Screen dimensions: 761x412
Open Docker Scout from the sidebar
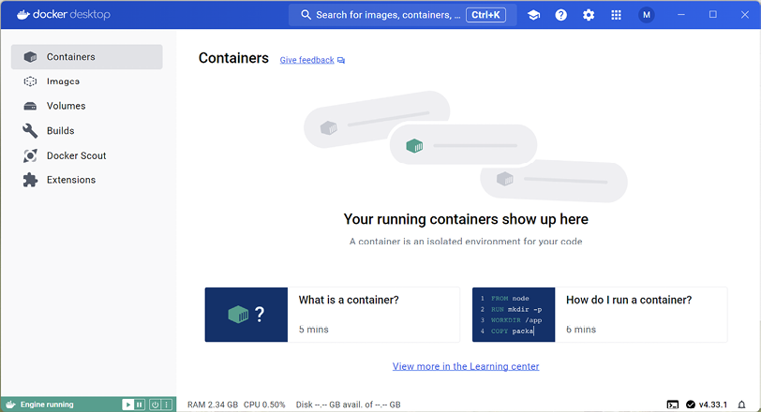coord(86,155)
